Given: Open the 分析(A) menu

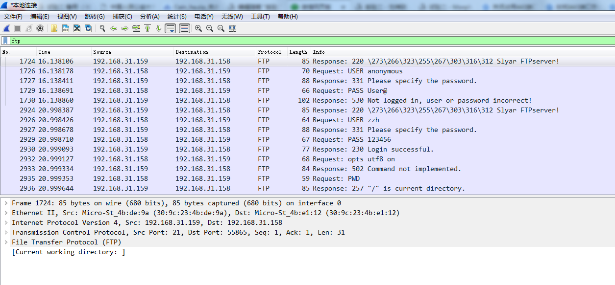Looking at the screenshot, I should 149,17.
